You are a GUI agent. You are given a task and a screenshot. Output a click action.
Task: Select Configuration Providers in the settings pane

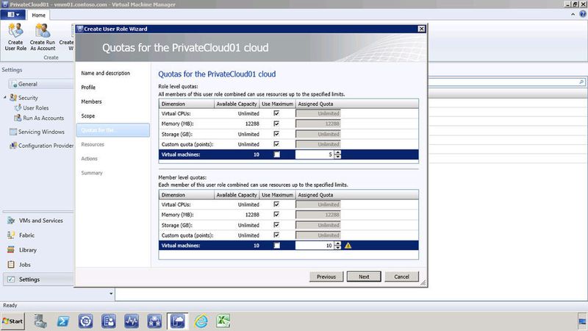click(46, 146)
